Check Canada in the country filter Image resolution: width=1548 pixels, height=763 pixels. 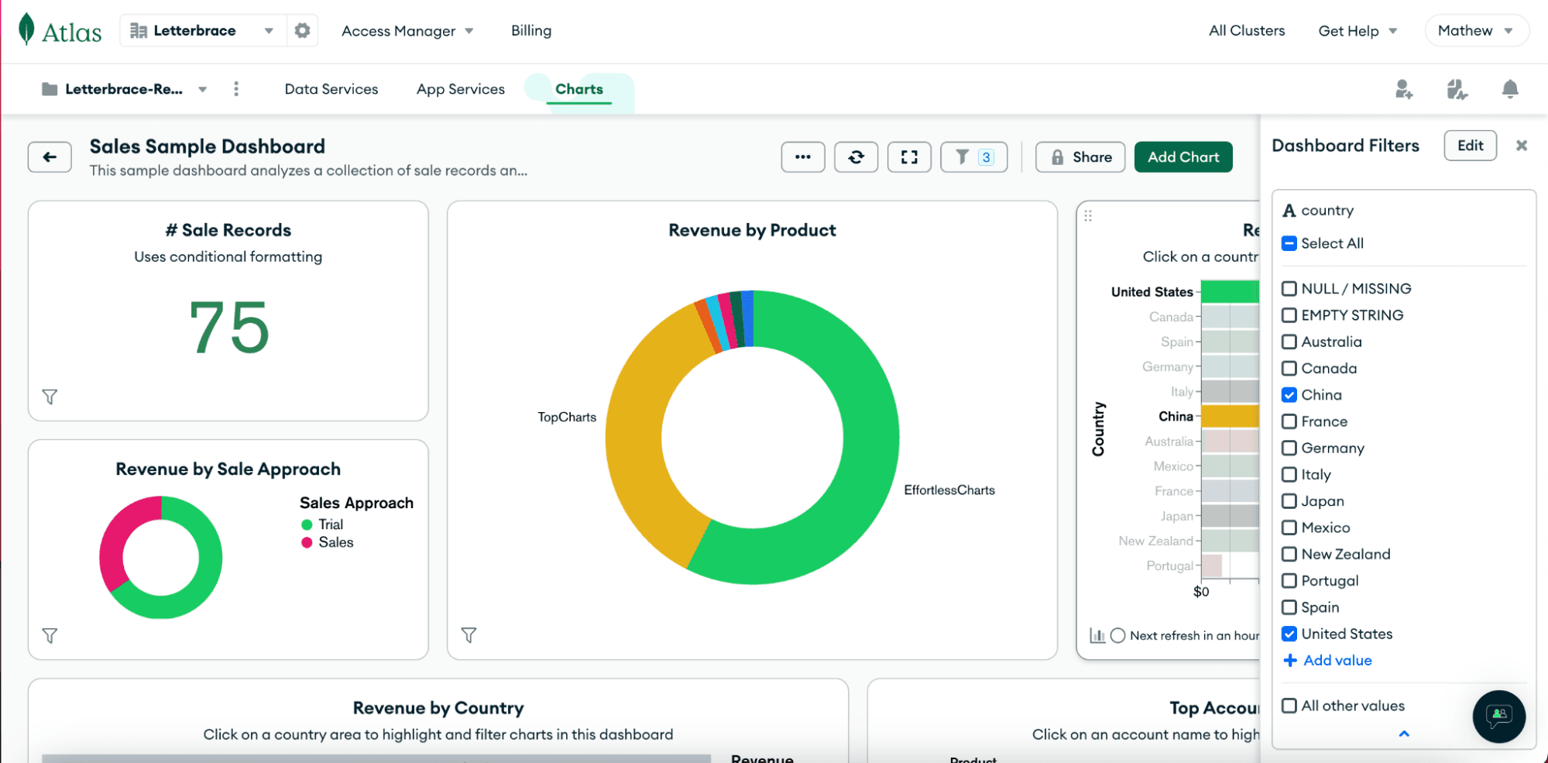coord(1289,368)
